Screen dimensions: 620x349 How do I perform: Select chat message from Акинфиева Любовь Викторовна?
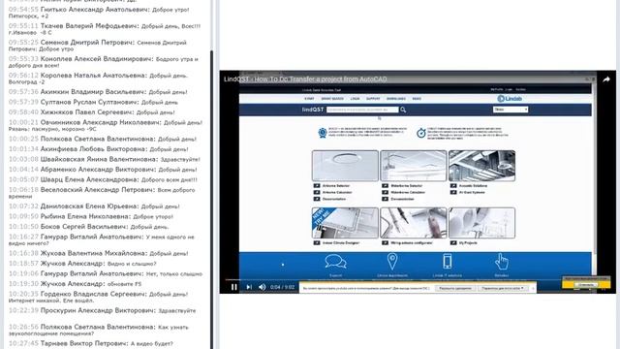click(x=99, y=149)
